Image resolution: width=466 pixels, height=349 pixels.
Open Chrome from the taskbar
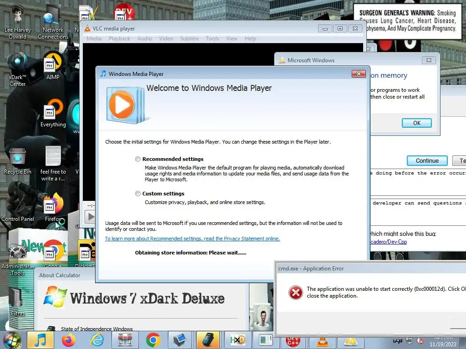click(153, 340)
